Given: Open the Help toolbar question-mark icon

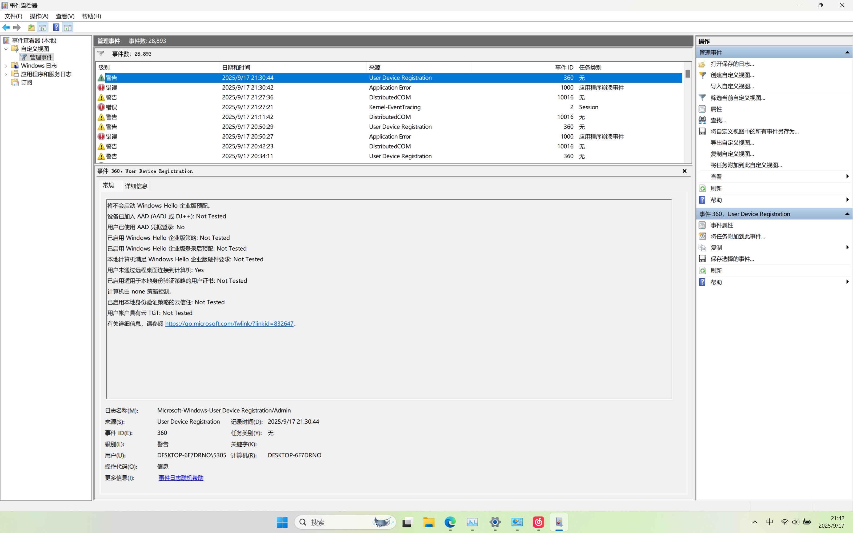Looking at the screenshot, I should coord(56,27).
